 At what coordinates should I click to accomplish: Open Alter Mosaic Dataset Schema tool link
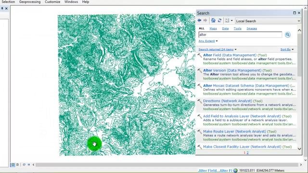(x=246, y=86)
